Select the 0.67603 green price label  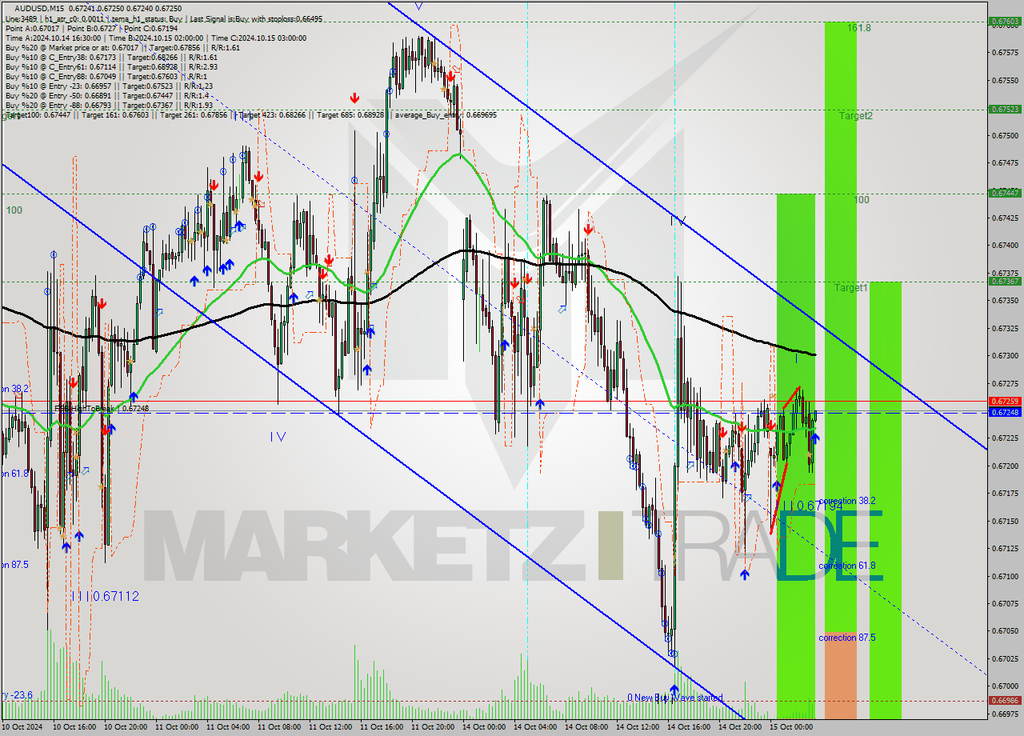click(1005, 22)
